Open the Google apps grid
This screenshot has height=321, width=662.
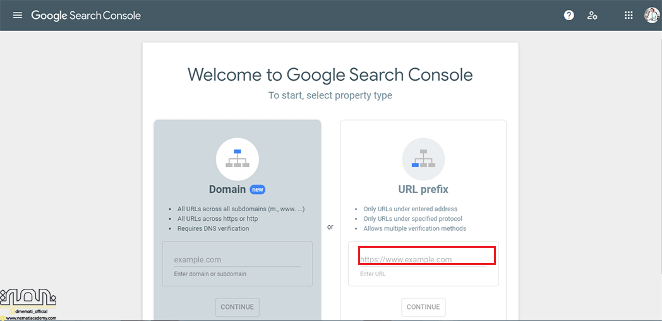[629, 15]
